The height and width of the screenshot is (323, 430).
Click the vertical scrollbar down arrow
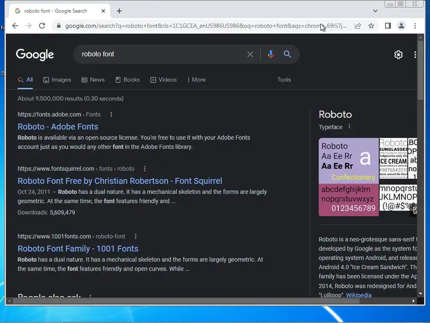click(420, 294)
